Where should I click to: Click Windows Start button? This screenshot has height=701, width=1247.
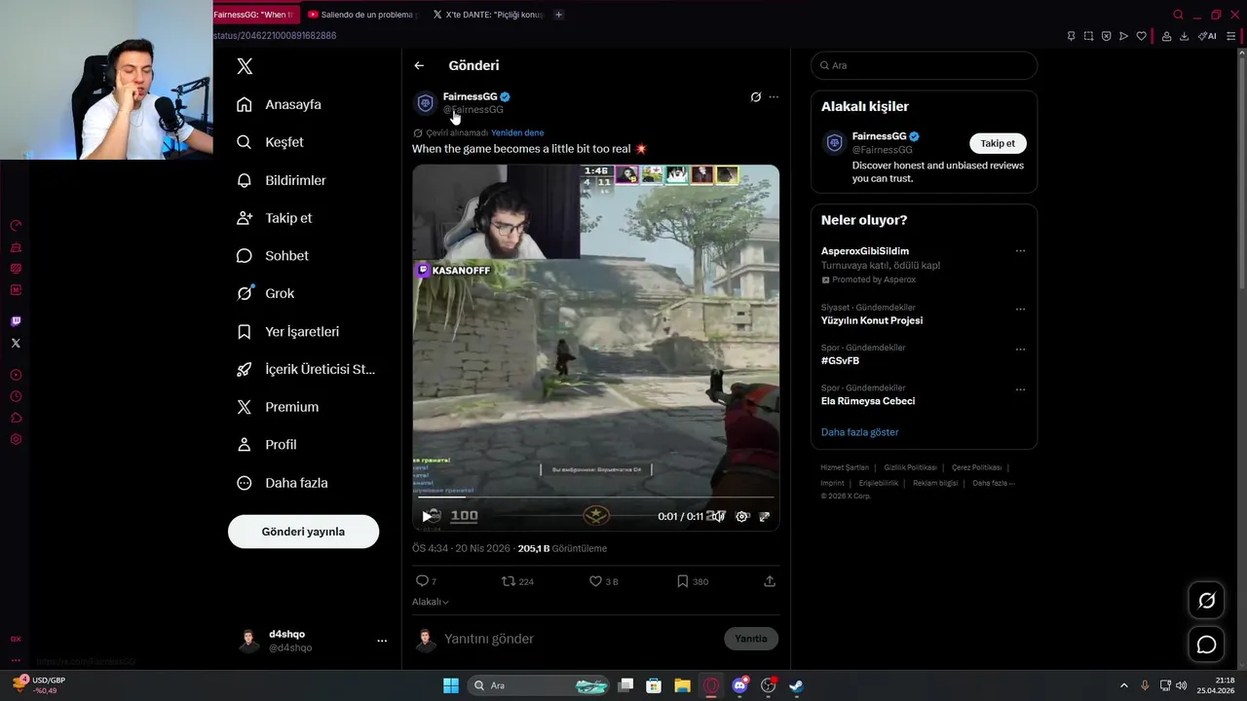[451, 685]
